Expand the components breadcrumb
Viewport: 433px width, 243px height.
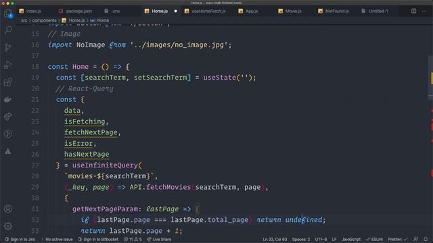tap(44, 20)
